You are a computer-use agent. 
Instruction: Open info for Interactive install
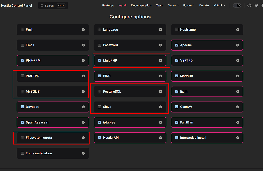[238, 138]
